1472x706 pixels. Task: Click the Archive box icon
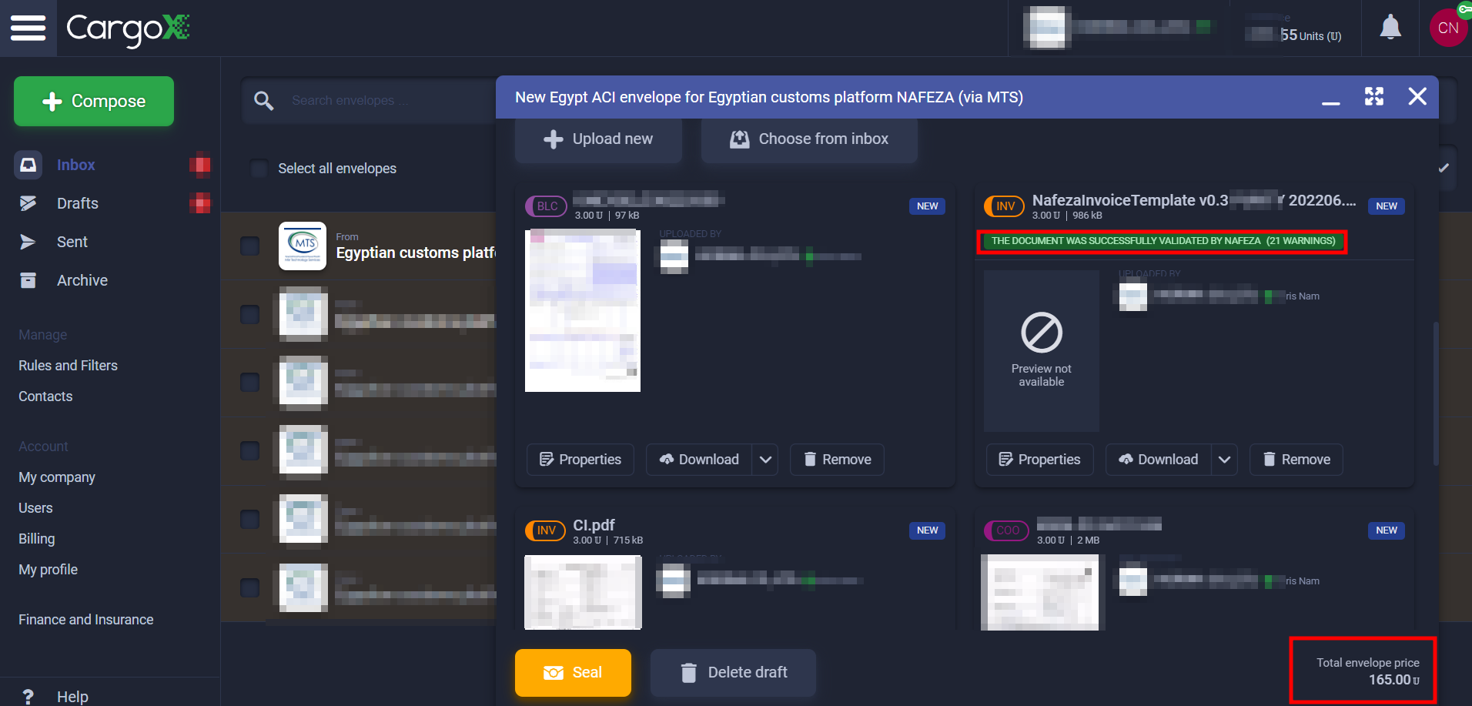(28, 280)
